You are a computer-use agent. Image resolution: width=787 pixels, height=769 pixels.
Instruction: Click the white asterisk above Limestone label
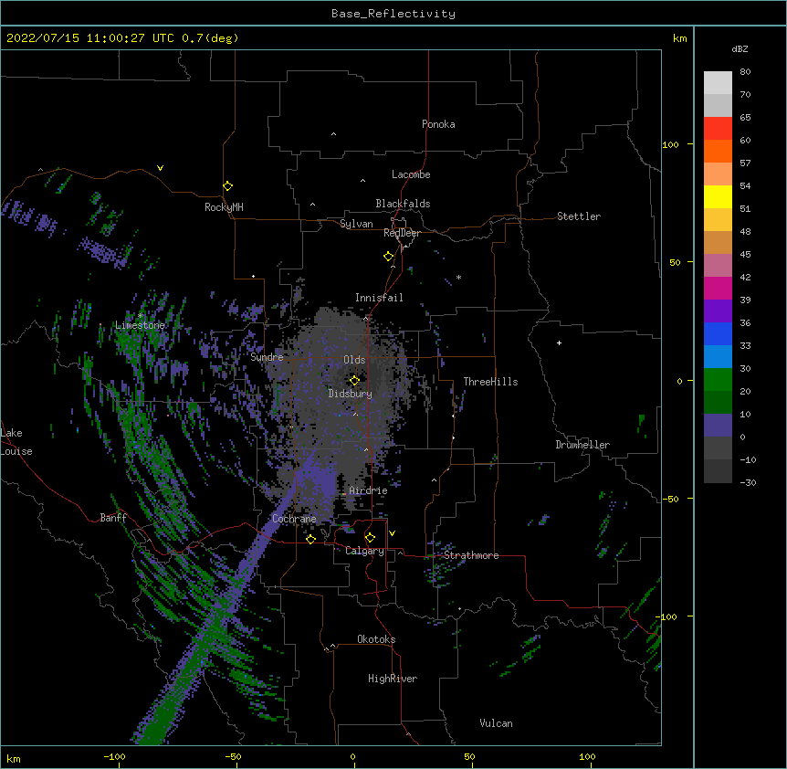tap(141, 315)
